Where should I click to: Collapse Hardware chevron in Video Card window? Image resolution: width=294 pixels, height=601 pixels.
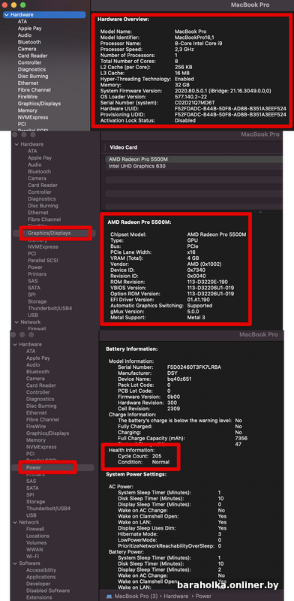click(x=16, y=144)
